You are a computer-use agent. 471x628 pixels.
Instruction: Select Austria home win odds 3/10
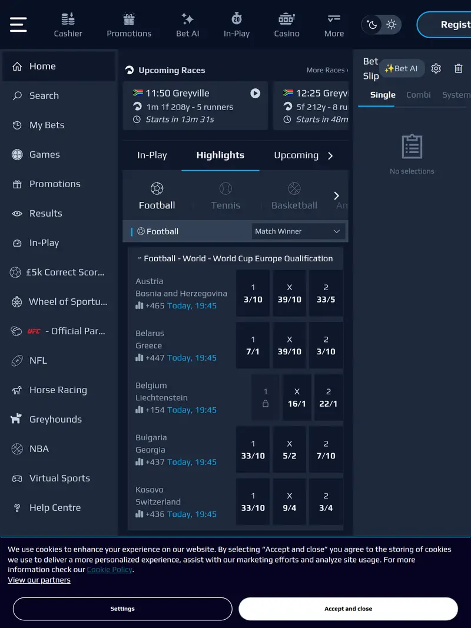253,293
